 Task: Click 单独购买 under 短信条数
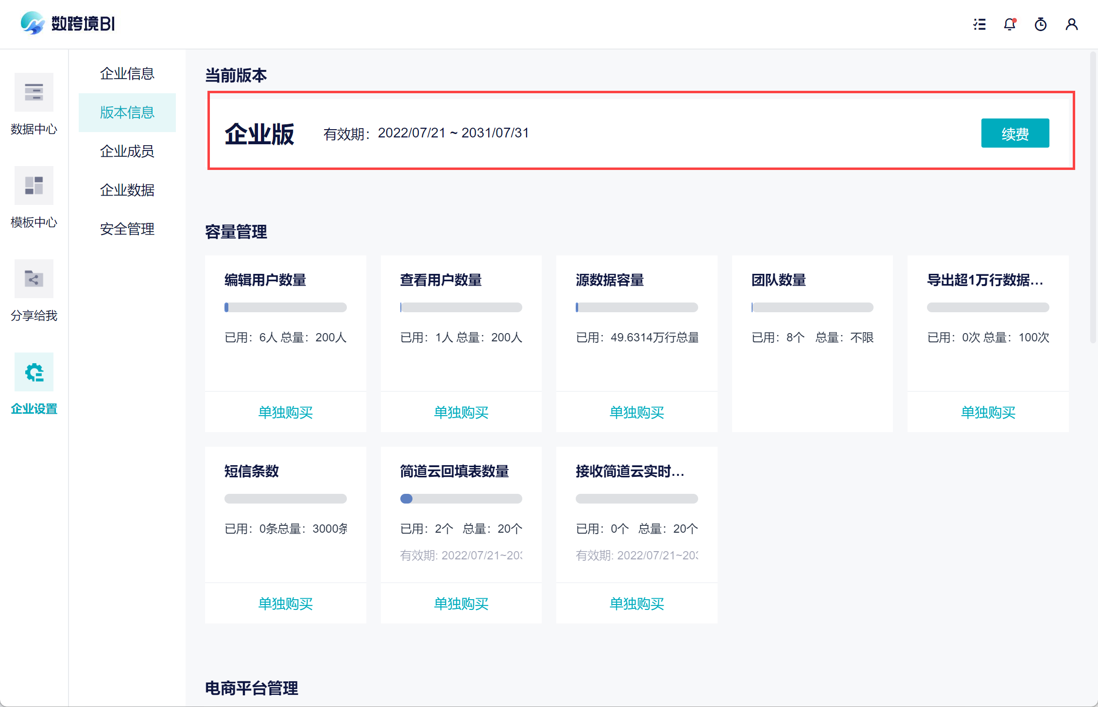click(x=285, y=604)
